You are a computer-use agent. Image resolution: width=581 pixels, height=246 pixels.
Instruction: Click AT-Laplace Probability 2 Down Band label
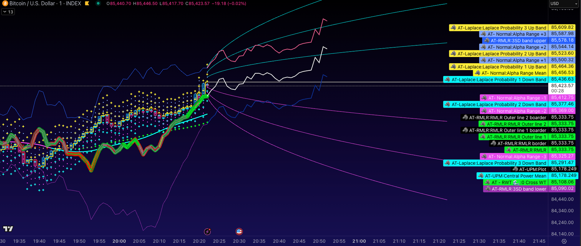[x=495, y=105]
